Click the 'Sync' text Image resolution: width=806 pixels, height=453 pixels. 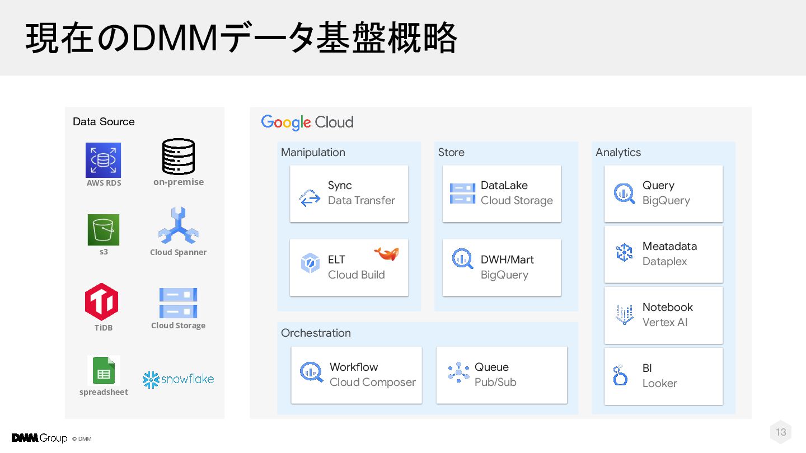340,185
